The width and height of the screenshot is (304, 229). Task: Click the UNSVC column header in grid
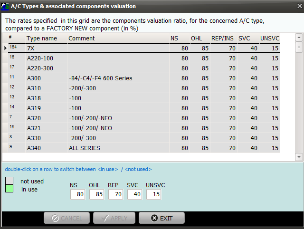[x=269, y=38]
